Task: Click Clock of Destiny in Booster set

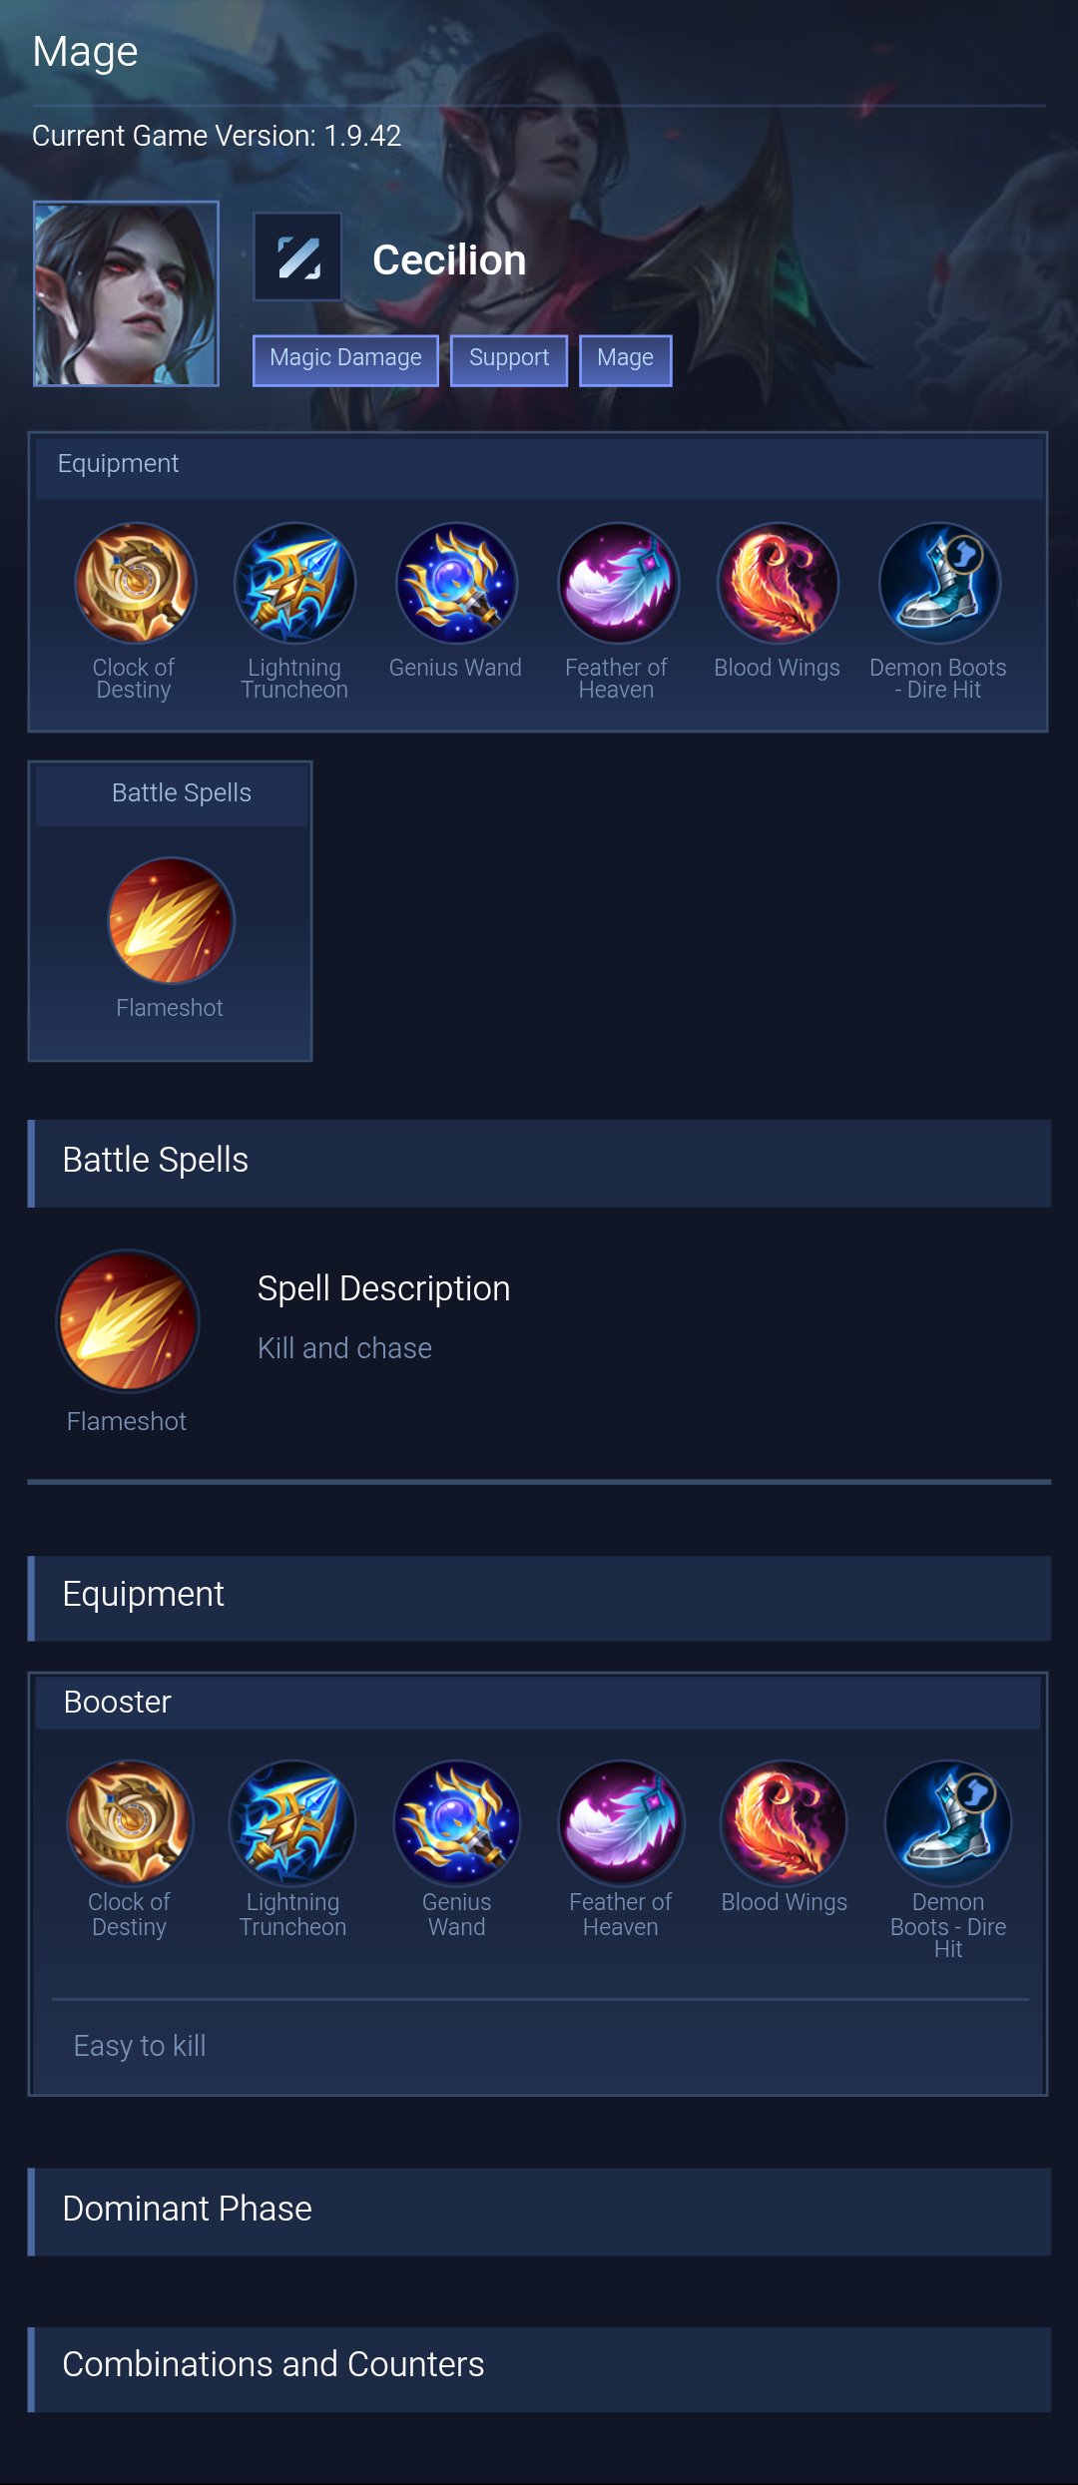Action: point(130,1821)
